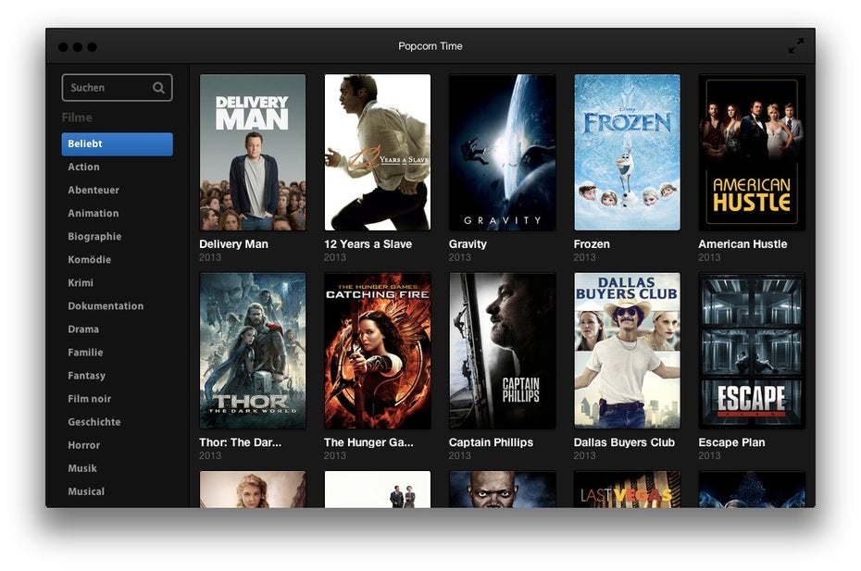The image size is (861, 571).
Task: Open the Last Vegas poster
Action: [x=627, y=490]
